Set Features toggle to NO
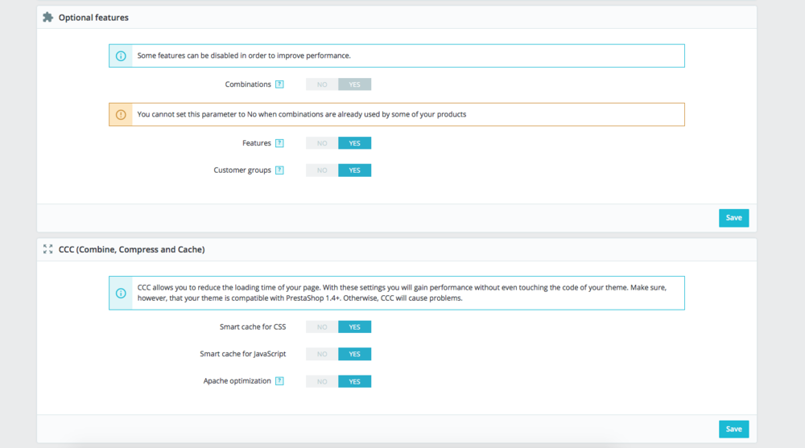 pos(322,143)
